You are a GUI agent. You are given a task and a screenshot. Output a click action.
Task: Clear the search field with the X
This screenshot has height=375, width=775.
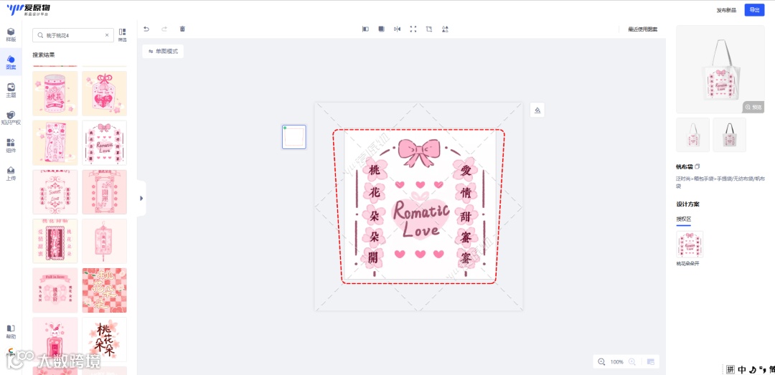click(107, 35)
